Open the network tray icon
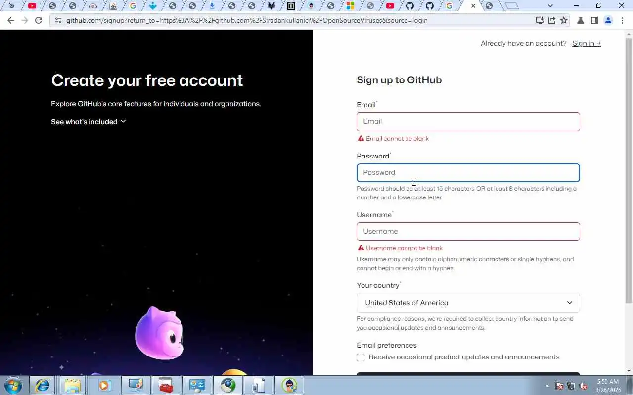Screen dimensions: 633x395 (x=571, y=386)
